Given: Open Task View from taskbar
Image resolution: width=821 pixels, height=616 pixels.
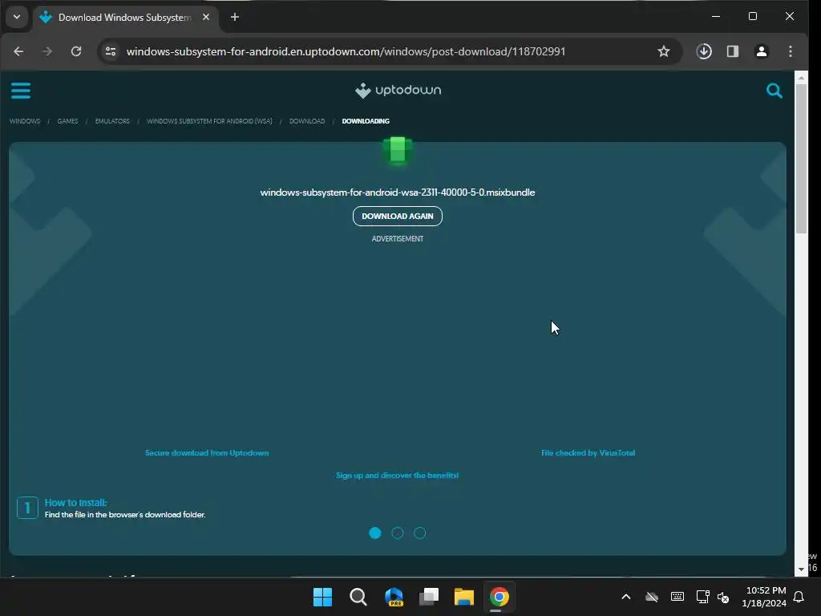Looking at the screenshot, I should (x=429, y=597).
